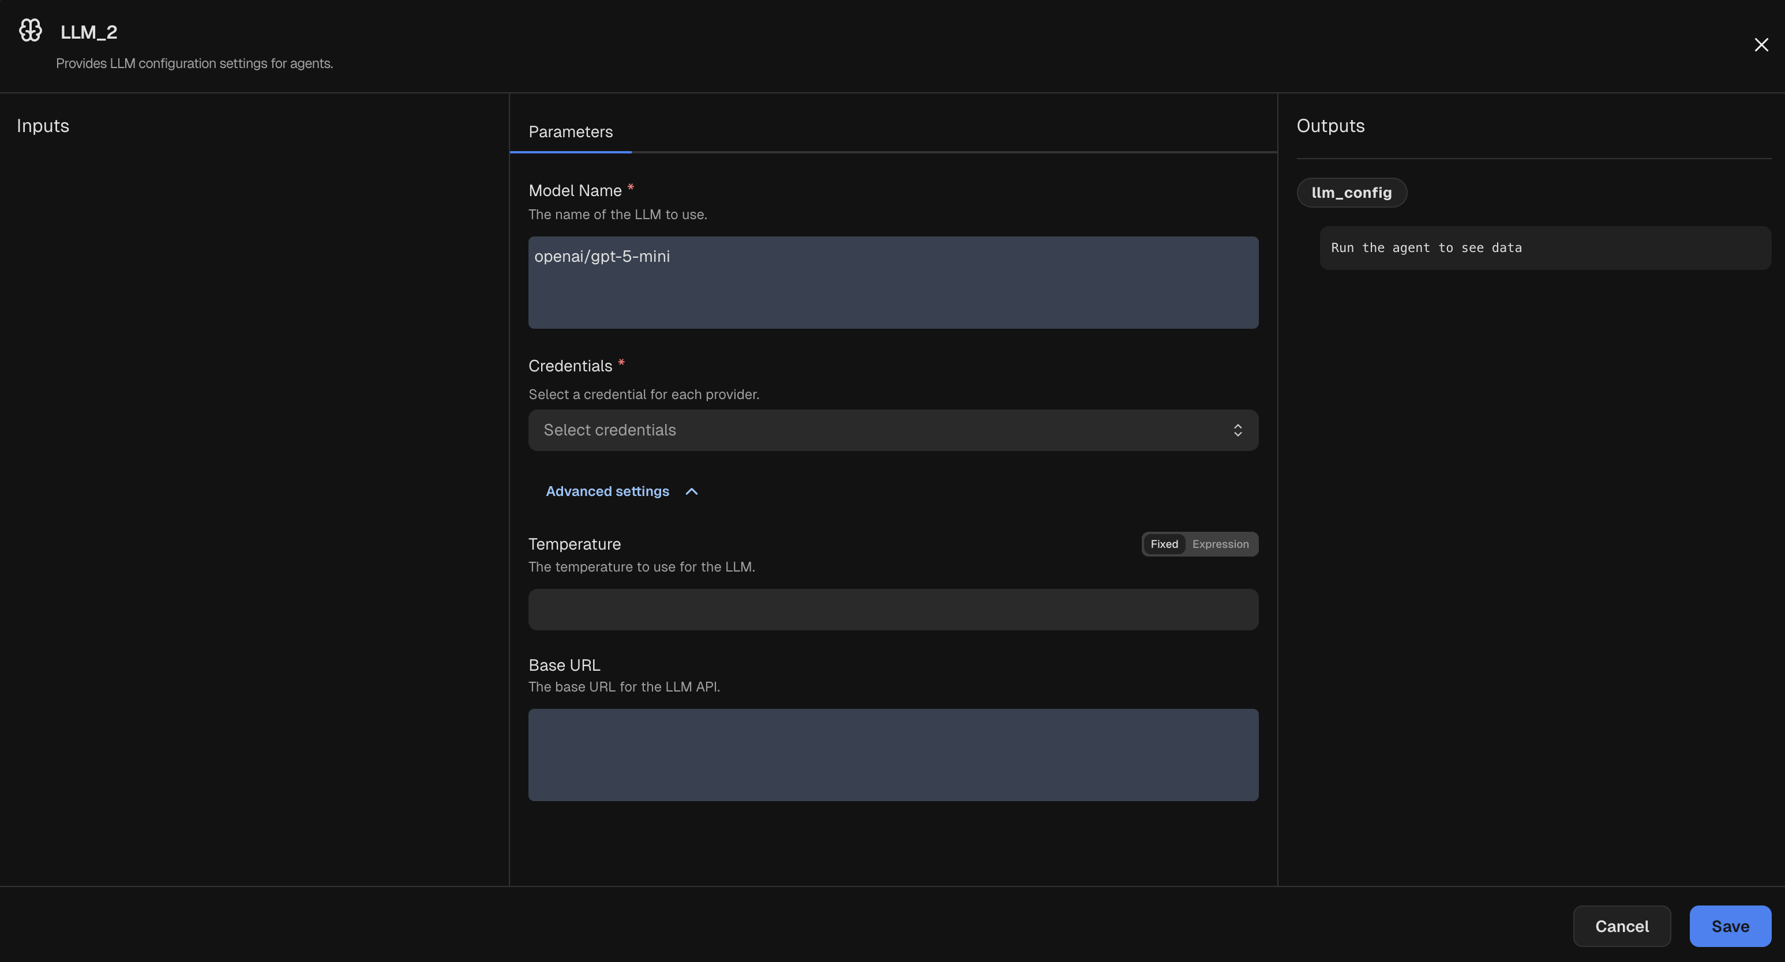Viewport: 1785px width, 962px height.
Task: Click the Advanced settings link
Action: [x=607, y=491]
